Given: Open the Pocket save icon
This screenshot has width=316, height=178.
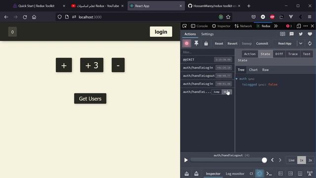Looking at the screenshot, I should tap(253, 17).
